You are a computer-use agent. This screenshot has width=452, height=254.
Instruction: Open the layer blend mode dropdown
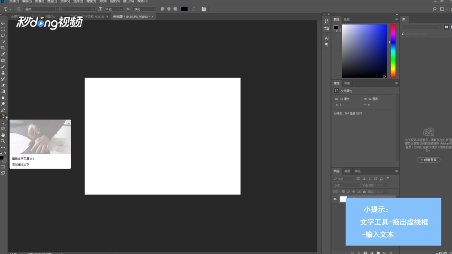pos(346,185)
